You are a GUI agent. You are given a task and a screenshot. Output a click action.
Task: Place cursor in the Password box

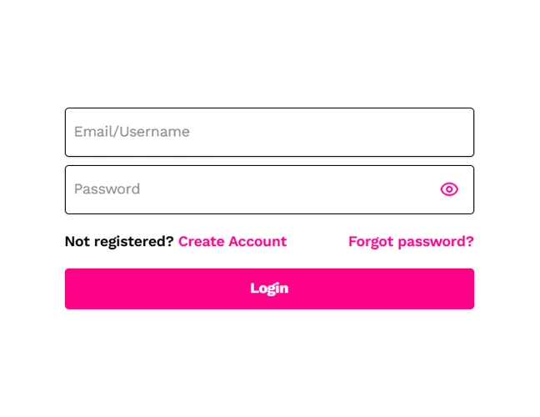[250, 189]
